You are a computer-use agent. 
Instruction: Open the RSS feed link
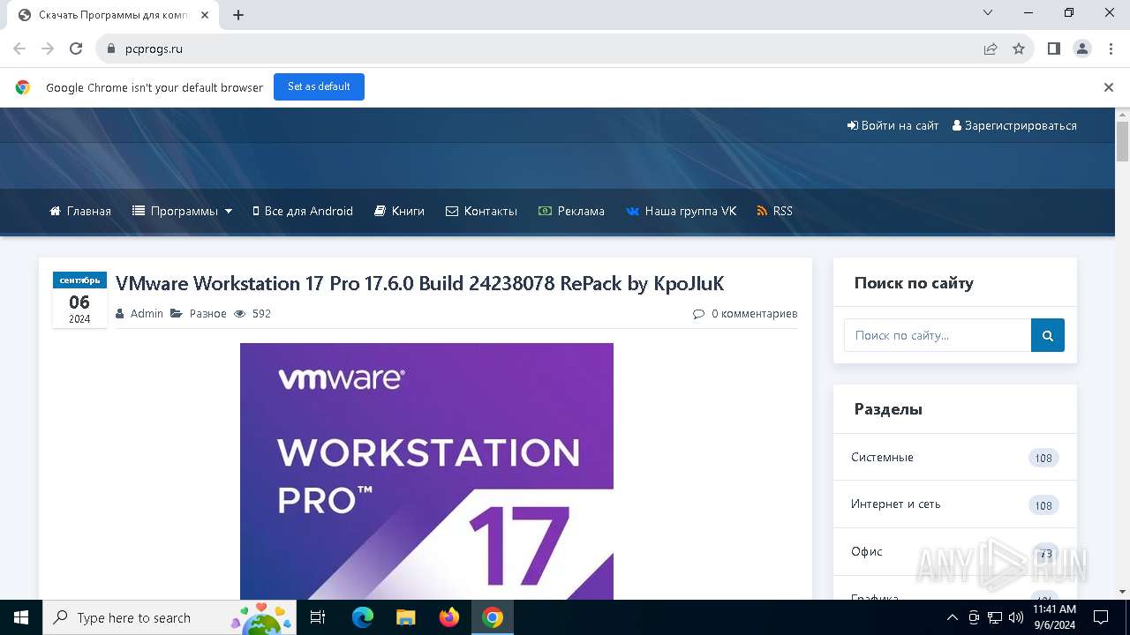pos(774,211)
